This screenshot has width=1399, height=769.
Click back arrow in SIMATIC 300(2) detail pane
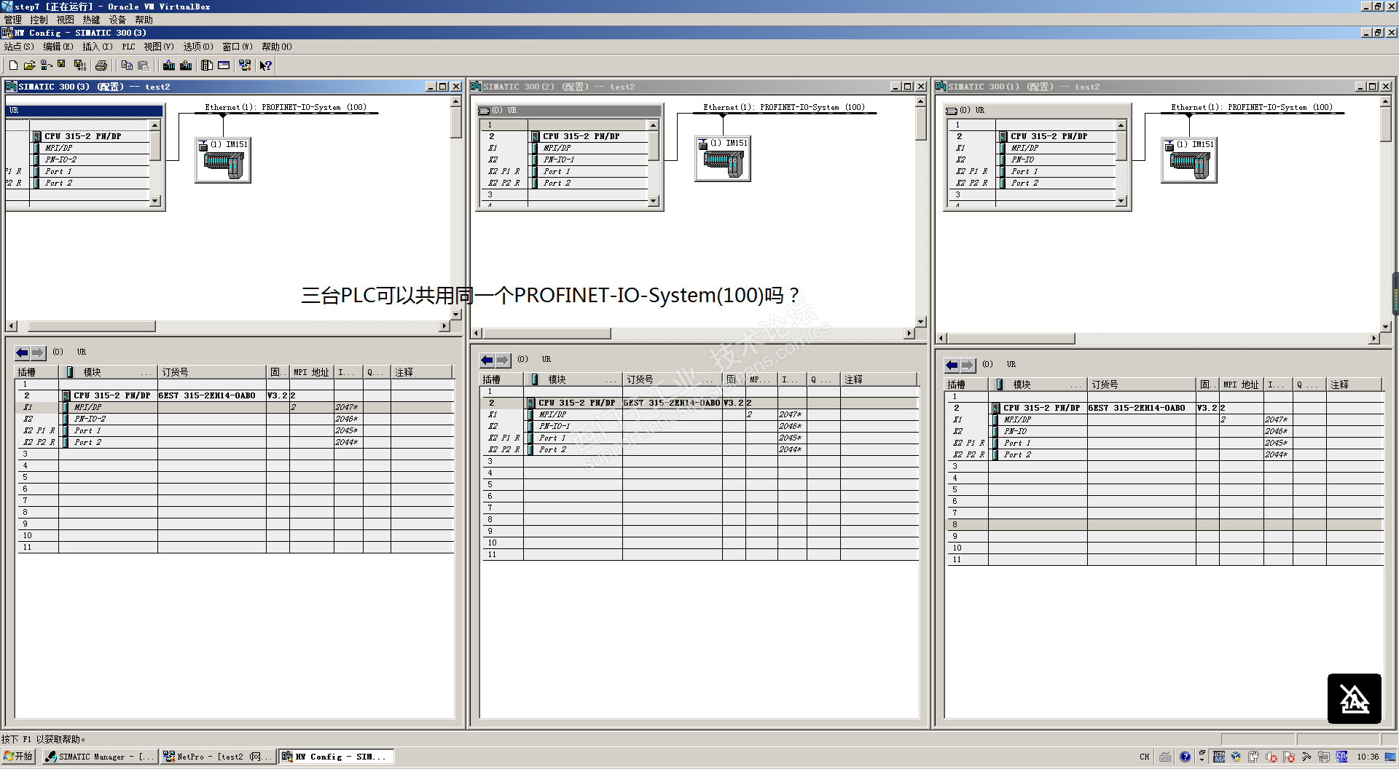(x=487, y=360)
